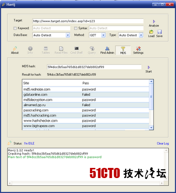Select the md5.hashcracking.com row

tap(86, 115)
